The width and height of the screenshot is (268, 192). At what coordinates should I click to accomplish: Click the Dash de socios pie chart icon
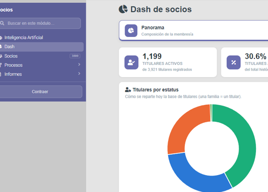[123, 9]
